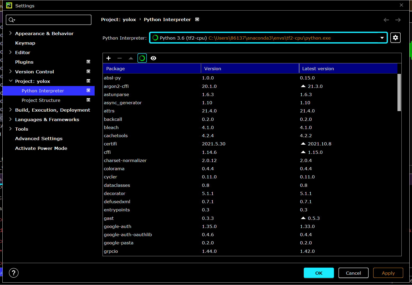Expand Appearance & Behavior section
Image resolution: width=412 pixels, height=285 pixels.
[x=10, y=33]
